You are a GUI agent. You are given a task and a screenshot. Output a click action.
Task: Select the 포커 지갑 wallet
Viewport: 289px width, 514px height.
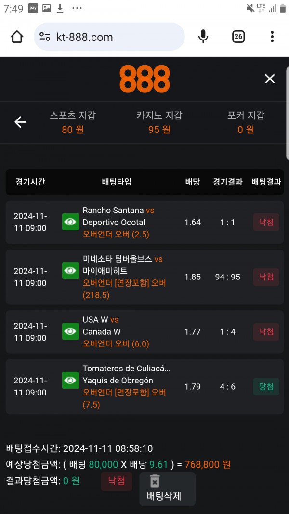tap(246, 122)
